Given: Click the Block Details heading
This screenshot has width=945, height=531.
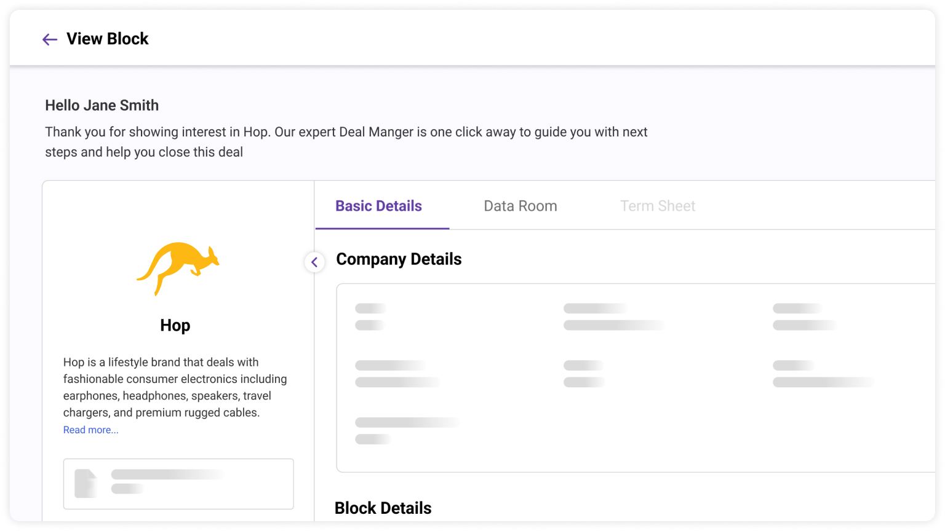Looking at the screenshot, I should [x=383, y=508].
